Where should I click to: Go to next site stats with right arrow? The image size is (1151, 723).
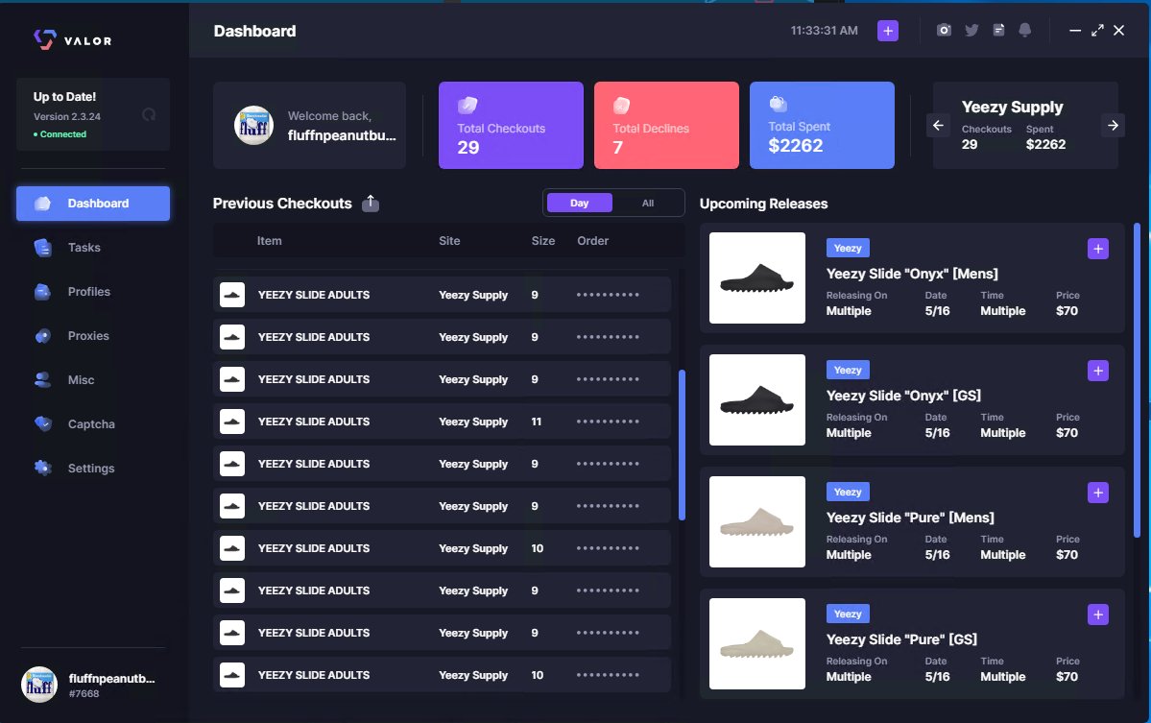[1113, 126]
